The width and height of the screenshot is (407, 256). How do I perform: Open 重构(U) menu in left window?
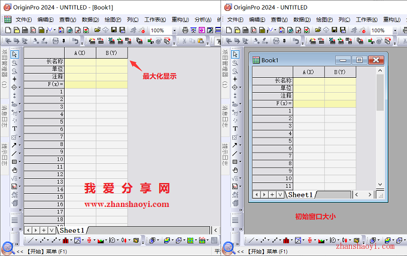pos(180,20)
